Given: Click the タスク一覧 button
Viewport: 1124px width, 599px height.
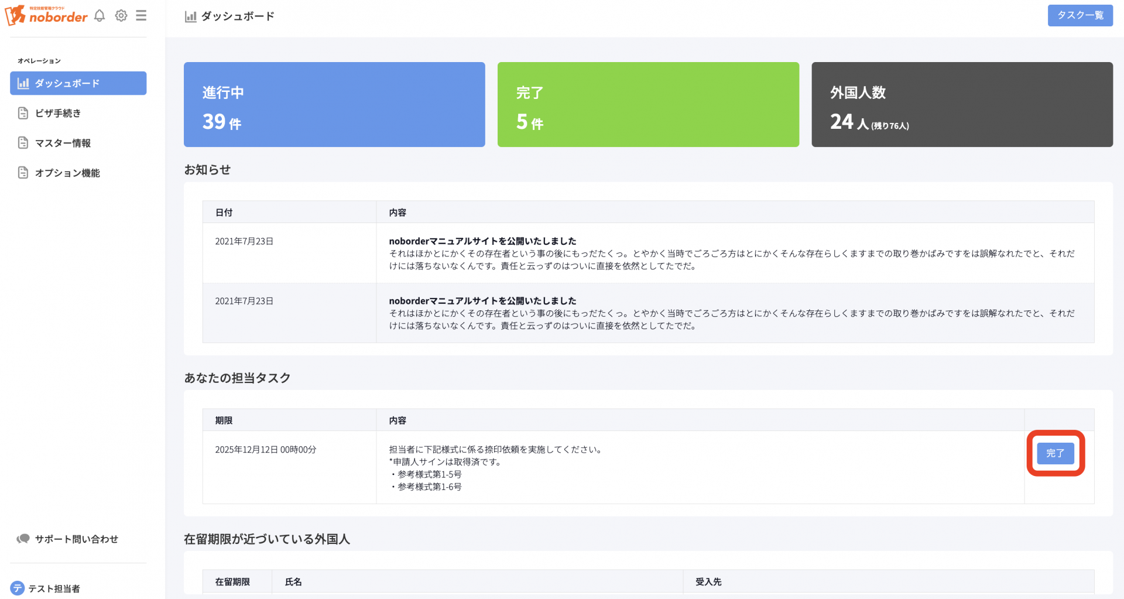Looking at the screenshot, I should 1080,16.
